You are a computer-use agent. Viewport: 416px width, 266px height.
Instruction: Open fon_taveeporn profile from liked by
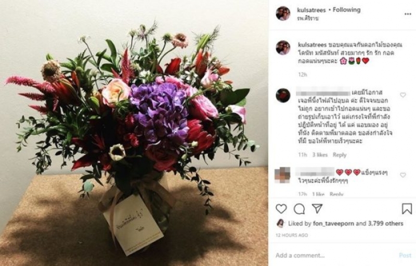[333, 223]
